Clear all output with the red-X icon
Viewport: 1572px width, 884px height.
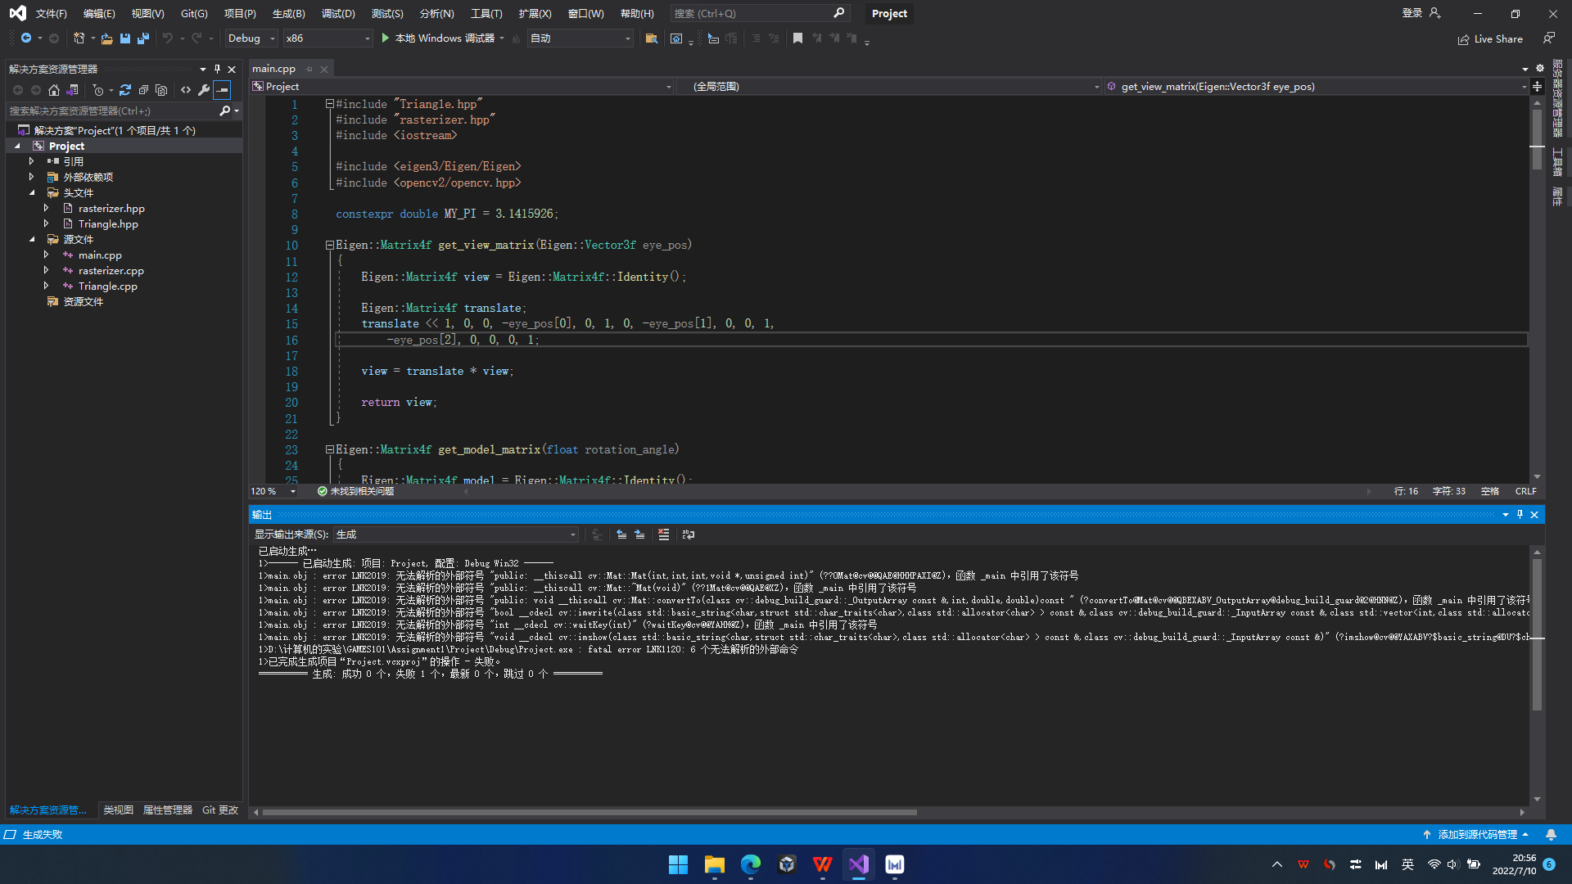(x=664, y=534)
